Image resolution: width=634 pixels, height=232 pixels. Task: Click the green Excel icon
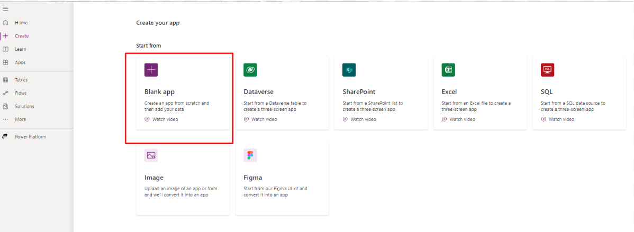coord(448,70)
